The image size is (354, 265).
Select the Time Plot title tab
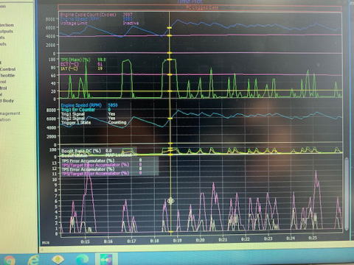(190, 1)
